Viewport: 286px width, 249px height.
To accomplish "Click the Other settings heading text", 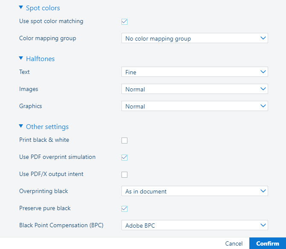I will 47,126.
